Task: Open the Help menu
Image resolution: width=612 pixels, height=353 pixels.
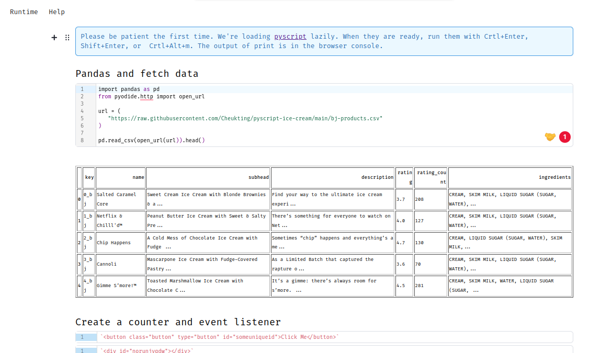Action: point(56,12)
